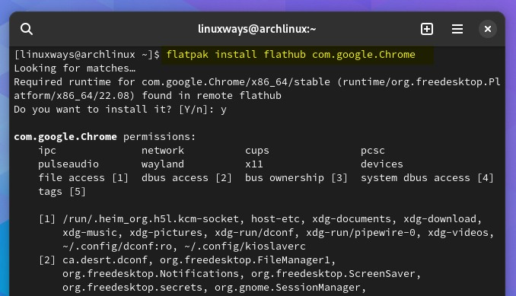Screen dimensions: 516x296
Task: Click the 'Looking for matches…' output line
Action: [x=75, y=68]
